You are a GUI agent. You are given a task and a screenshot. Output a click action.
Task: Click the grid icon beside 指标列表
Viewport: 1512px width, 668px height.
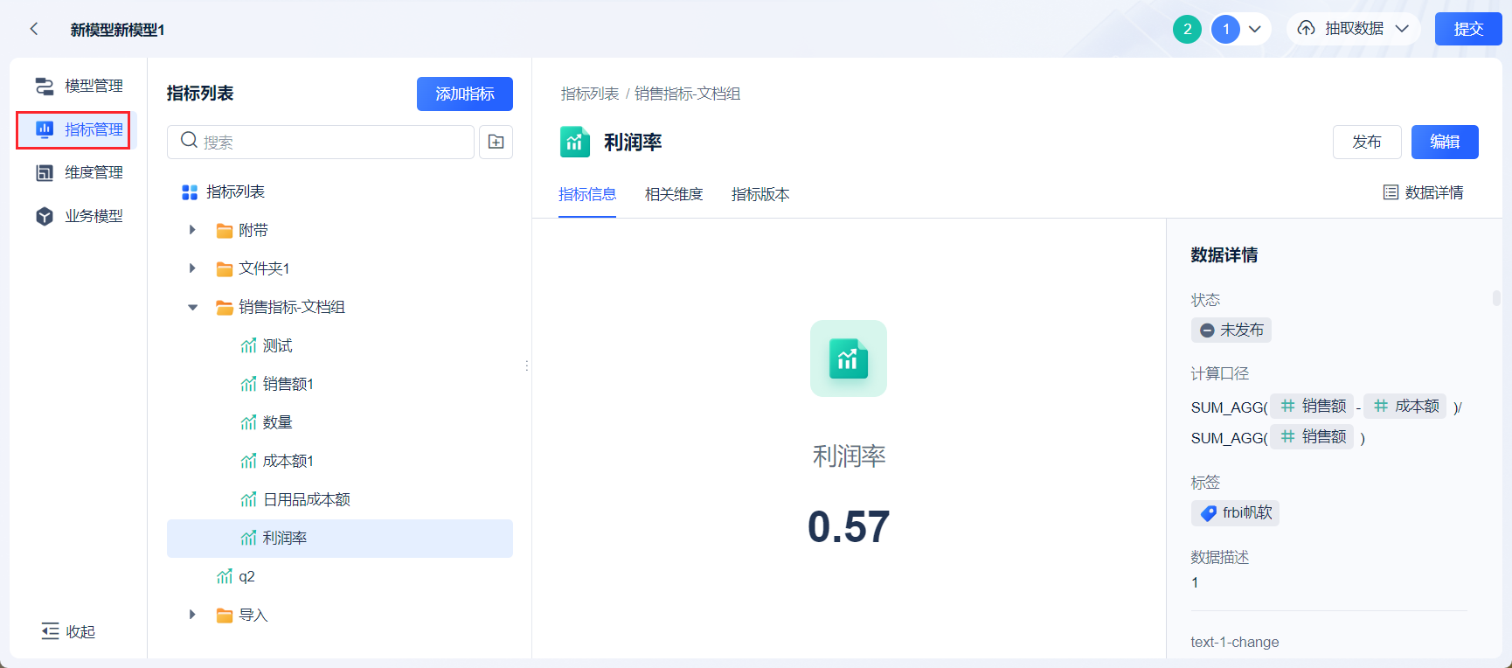[190, 192]
